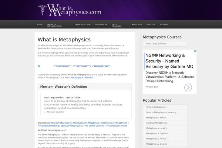This screenshot has height=148, width=222.
Task: Click the Merriam-Webster's Definition box heading
Action: [64, 87]
